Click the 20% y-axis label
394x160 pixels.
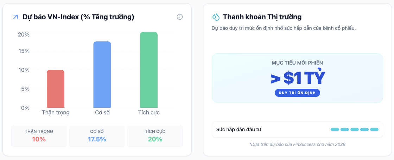[24, 34]
